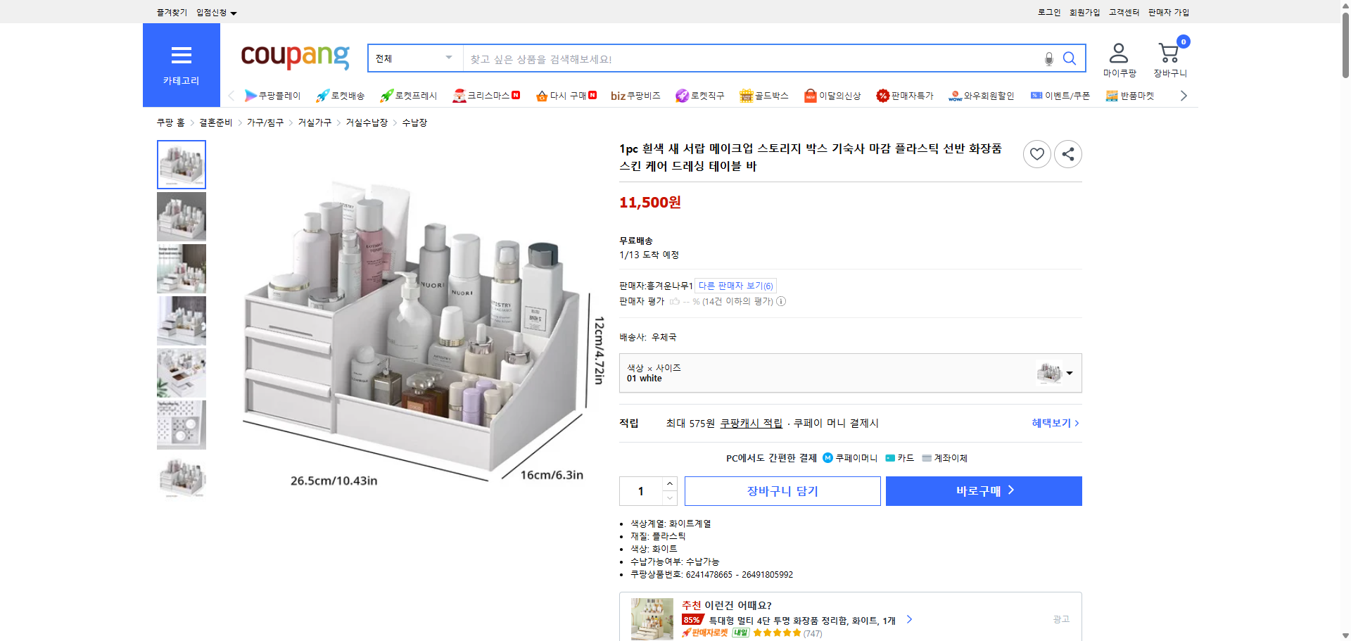1351x641 pixels.
Task: Open 다른 판매자 보기(6) seller list
Action: (735, 286)
